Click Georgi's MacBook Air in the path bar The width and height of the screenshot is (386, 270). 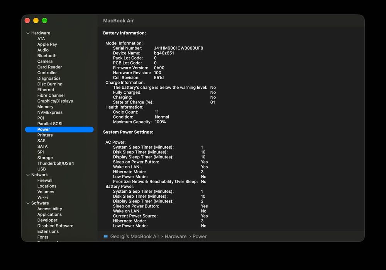[x=135, y=236]
